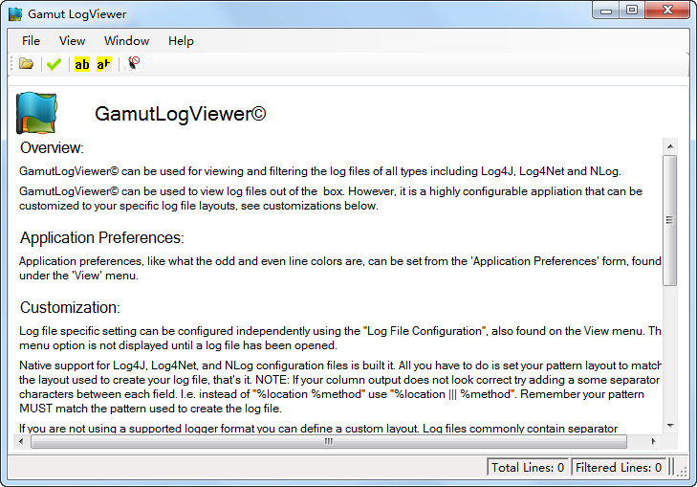This screenshot has width=697, height=487.
Task: Click the status bar resize grip
Action: pyautogui.click(x=682, y=473)
